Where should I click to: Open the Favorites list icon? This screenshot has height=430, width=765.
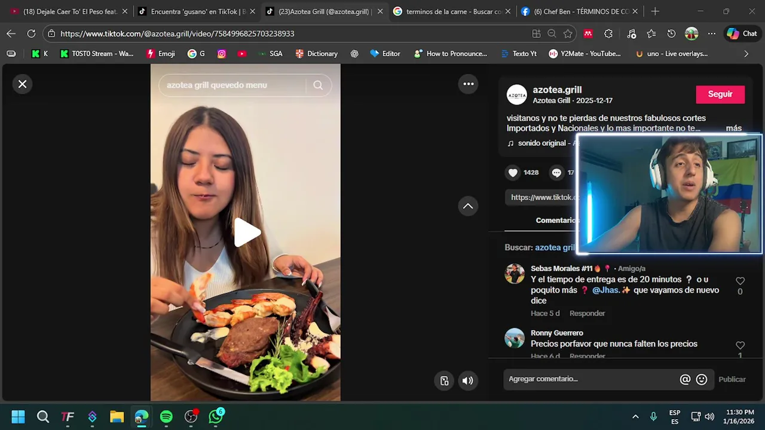651,34
